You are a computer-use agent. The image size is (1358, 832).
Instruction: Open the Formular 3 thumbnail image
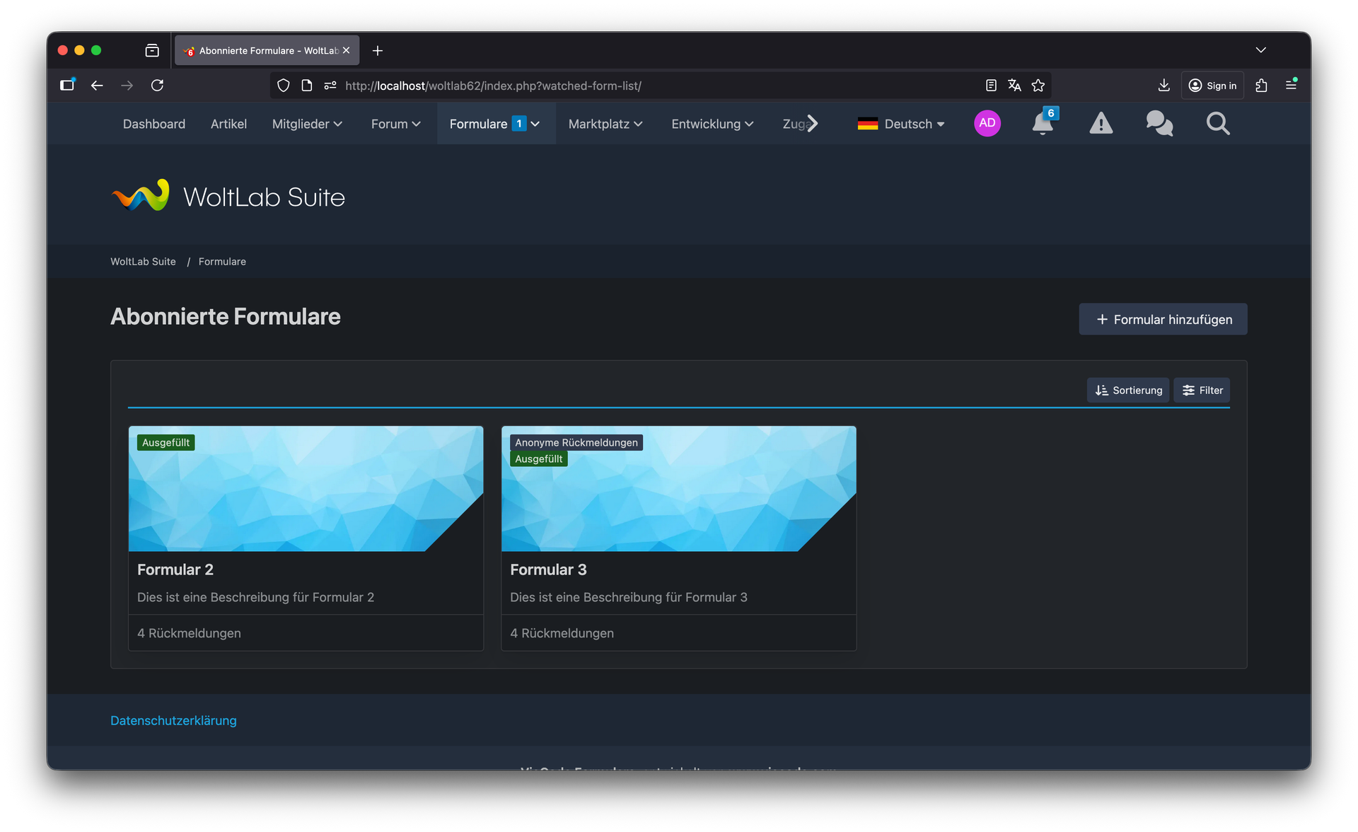click(678, 495)
